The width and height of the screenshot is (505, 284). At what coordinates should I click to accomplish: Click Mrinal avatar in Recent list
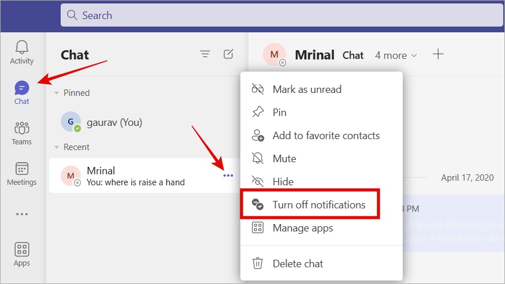click(x=70, y=176)
